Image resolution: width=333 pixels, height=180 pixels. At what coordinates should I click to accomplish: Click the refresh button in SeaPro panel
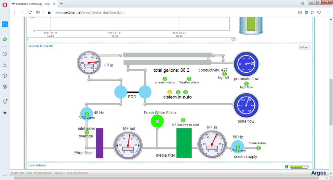pyautogui.click(x=305, y=47)
